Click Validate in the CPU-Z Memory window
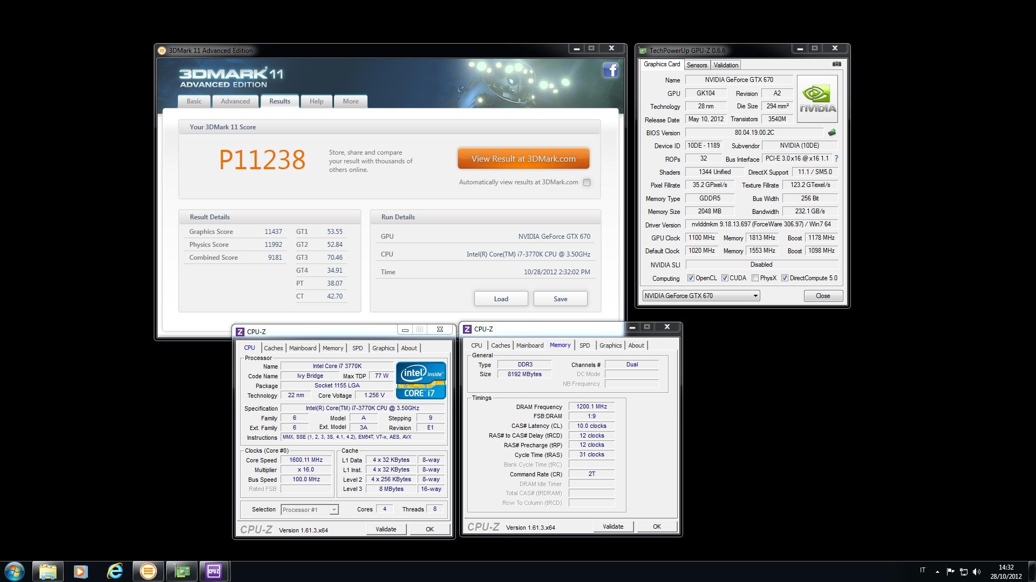Image resolution: width=1036 pixels, height=582 pixels. pyautogui.click(x=613, y=526)
